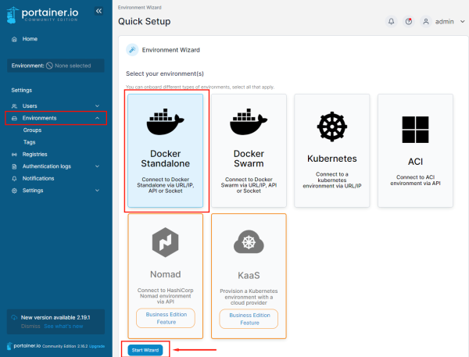Deselect the Docker Standalone environment card

tap(165, 151)
